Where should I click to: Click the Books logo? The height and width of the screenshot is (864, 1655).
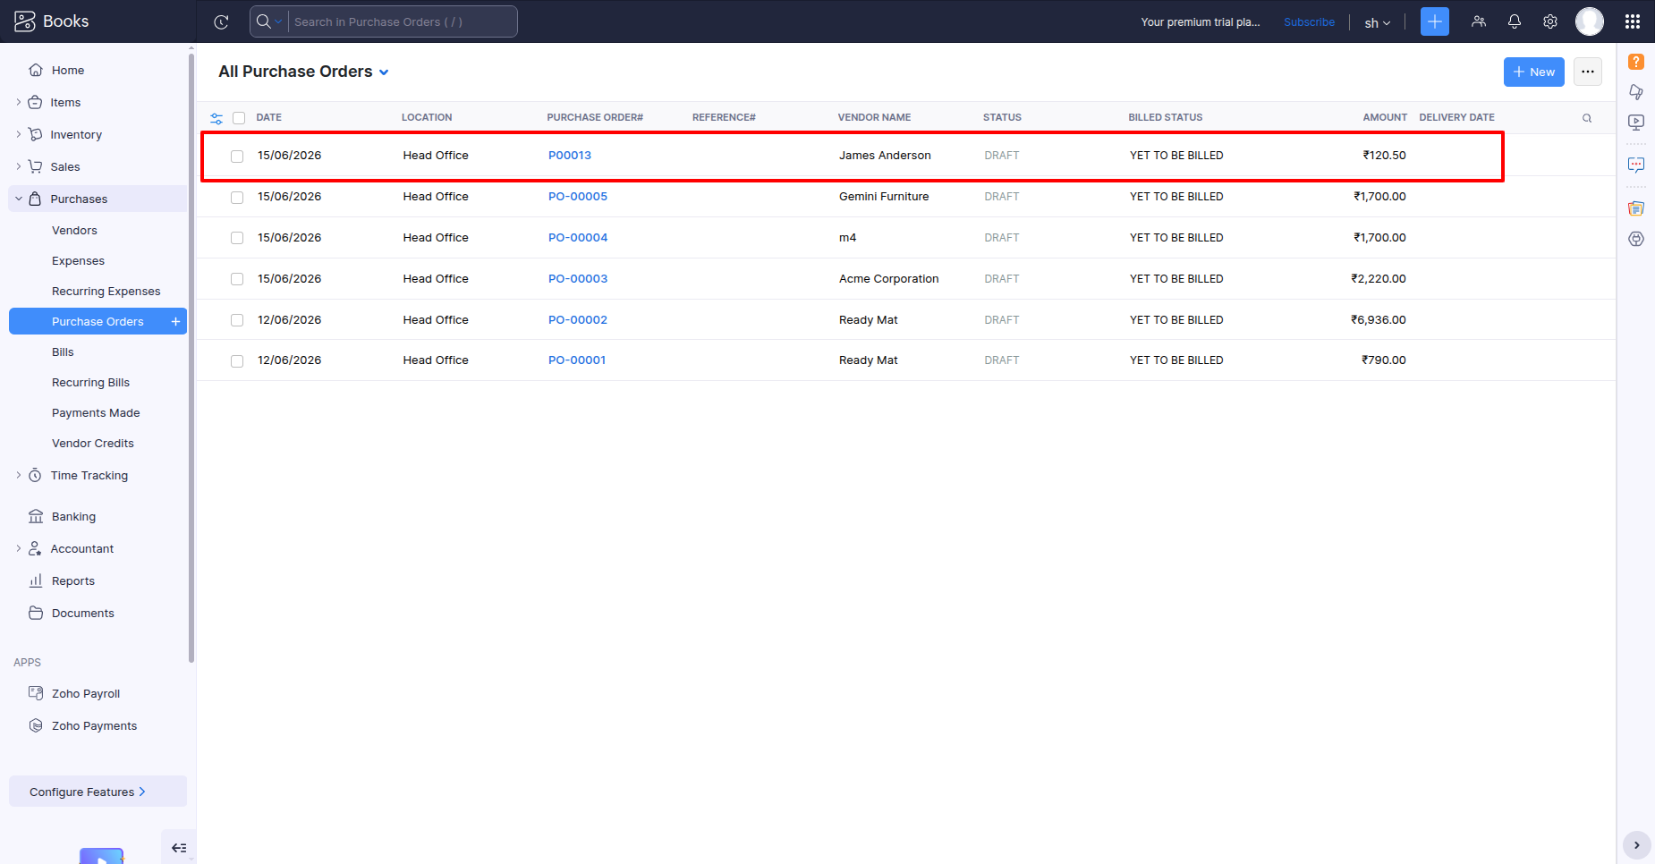coord(52,21)
